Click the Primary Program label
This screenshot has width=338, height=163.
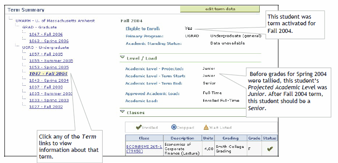[x=145, y=36]
